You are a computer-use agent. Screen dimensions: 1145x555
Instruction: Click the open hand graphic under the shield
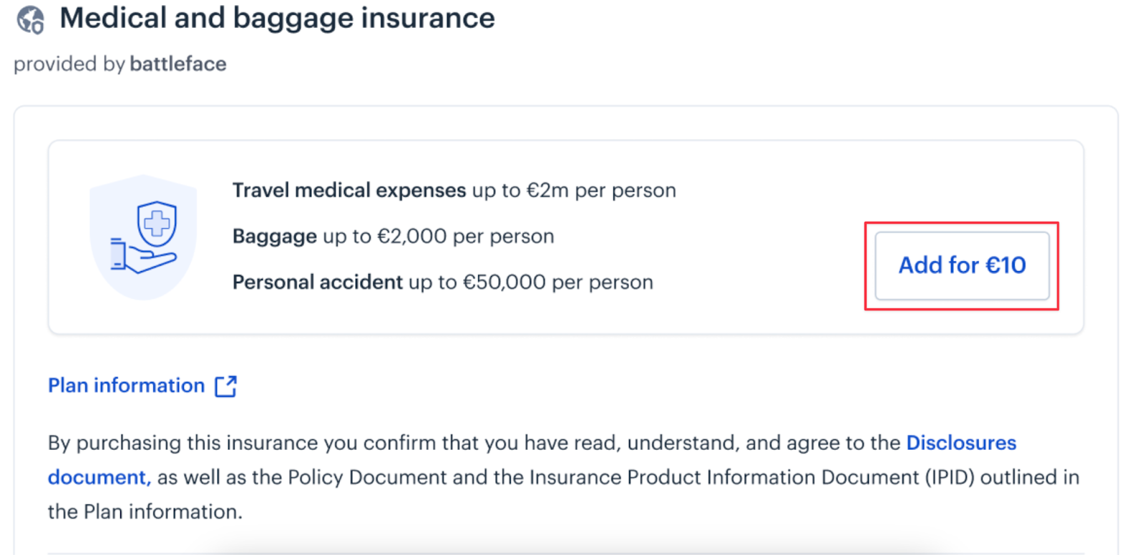[x=143, y=256]
